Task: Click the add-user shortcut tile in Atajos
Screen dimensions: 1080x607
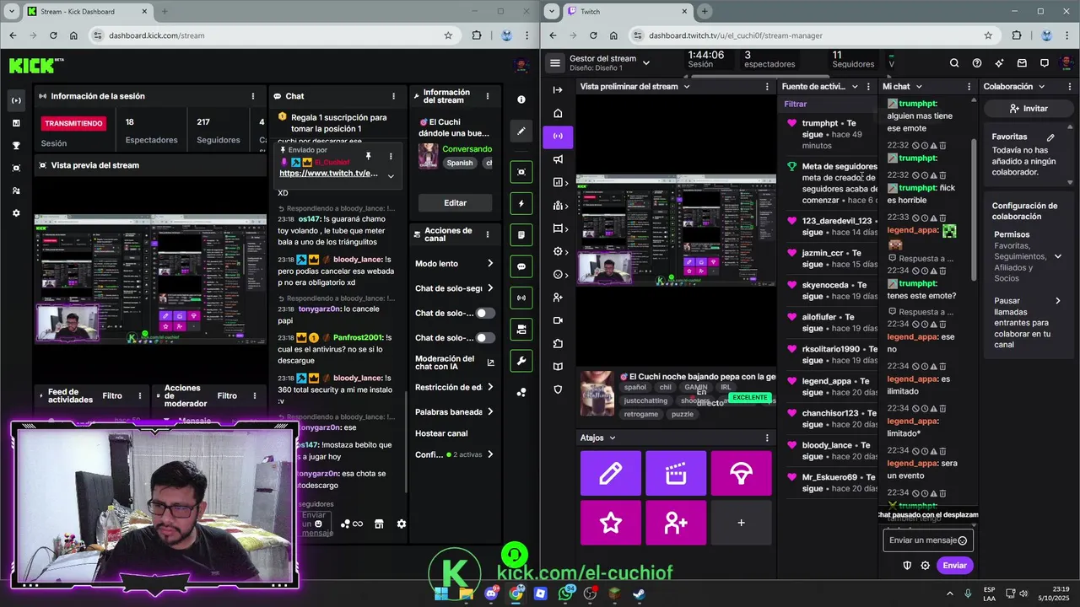Action: (676, 523)
